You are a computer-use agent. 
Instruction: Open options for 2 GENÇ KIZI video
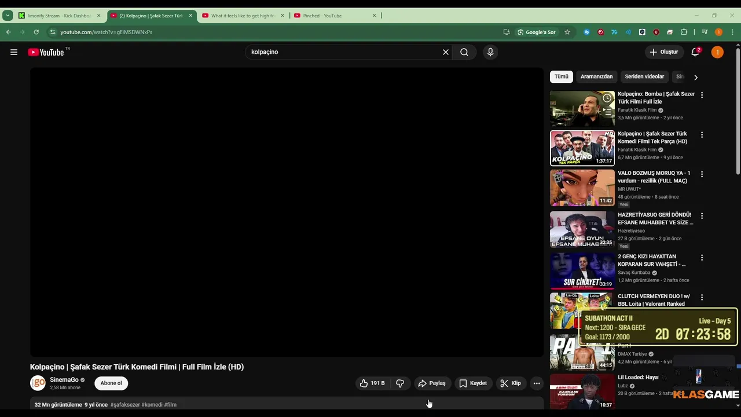click(702, 258)
